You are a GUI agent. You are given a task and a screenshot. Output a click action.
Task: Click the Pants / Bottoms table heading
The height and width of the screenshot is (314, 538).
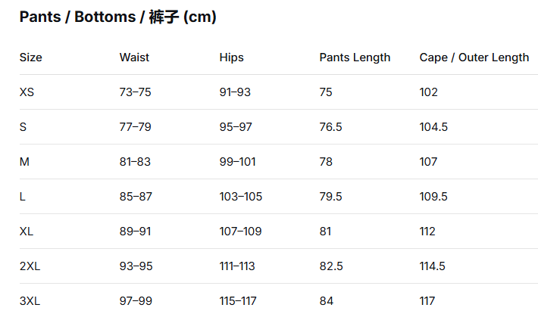tap(117, 17)
